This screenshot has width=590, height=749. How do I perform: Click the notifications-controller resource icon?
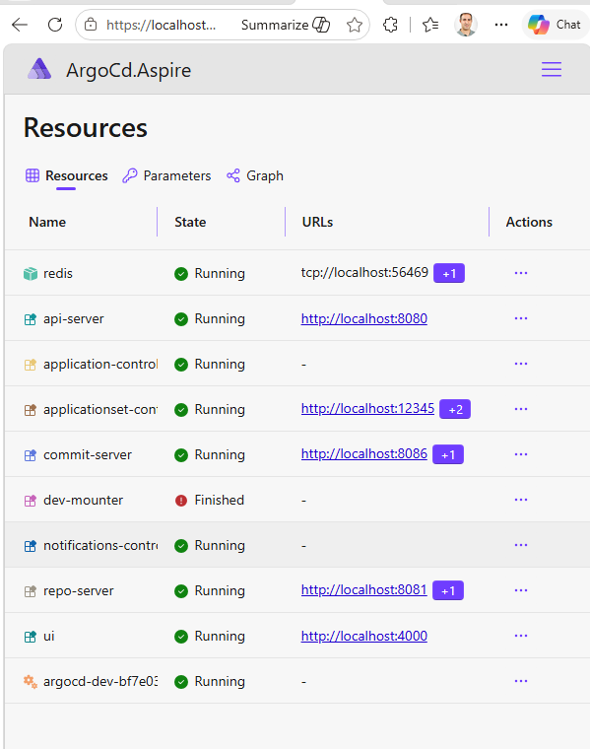pos(31,546)
